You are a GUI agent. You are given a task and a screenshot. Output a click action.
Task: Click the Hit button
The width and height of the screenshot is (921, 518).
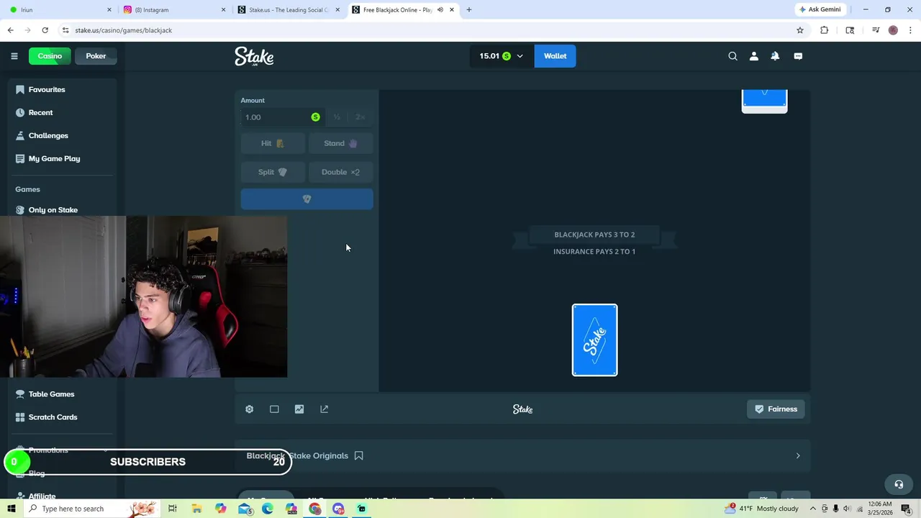click(273, 143)
